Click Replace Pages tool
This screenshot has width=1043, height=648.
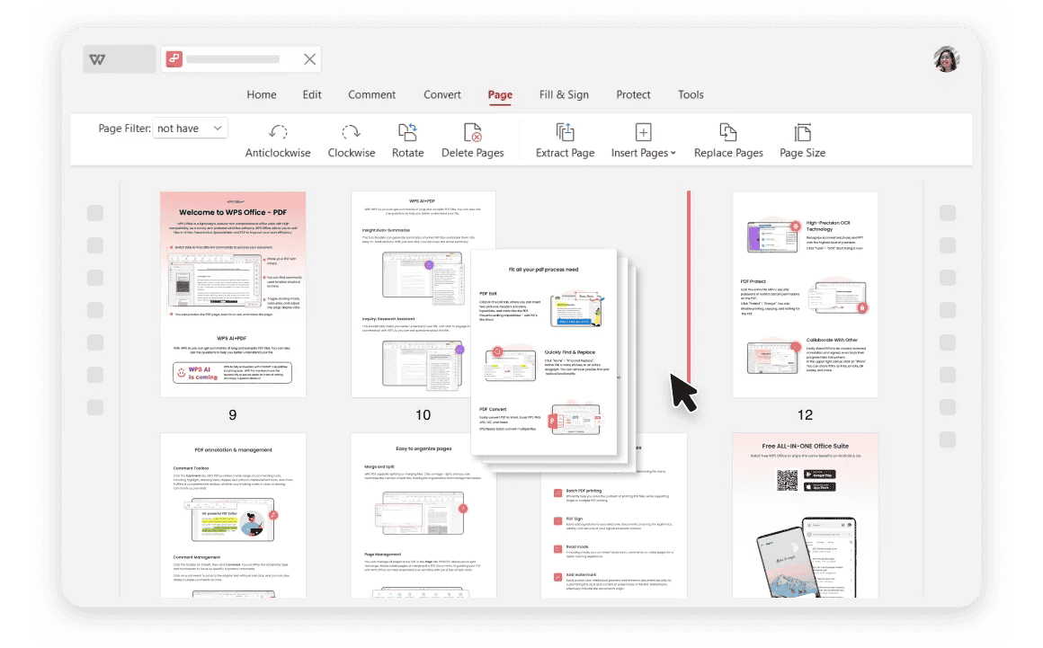(x=728, y=141)
